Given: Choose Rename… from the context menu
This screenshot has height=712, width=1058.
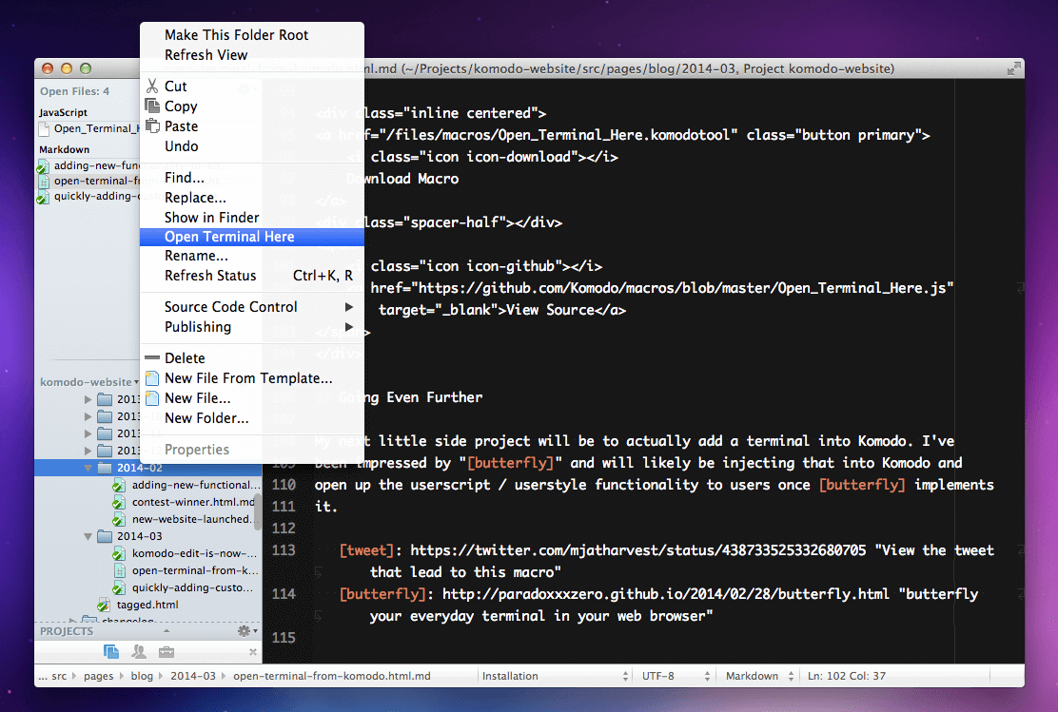Looking at the screenshot, I should 252,256.
